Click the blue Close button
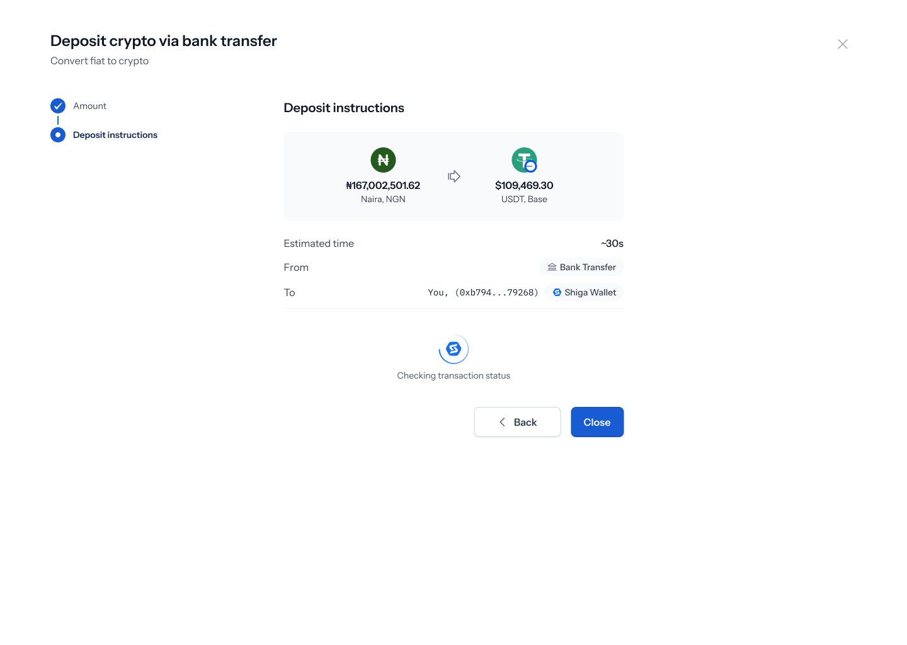This screenshot has height=645, width=907. (597, 422)
